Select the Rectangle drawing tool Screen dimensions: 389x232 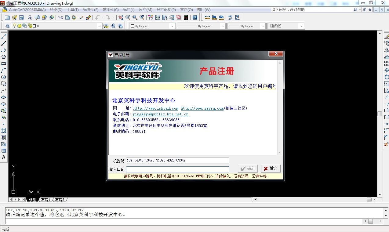tap(4, 63)
